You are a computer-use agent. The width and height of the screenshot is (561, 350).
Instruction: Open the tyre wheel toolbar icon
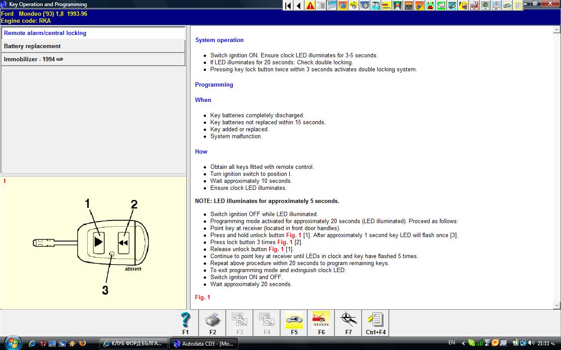pyautogui.click(x=365, y=6)
